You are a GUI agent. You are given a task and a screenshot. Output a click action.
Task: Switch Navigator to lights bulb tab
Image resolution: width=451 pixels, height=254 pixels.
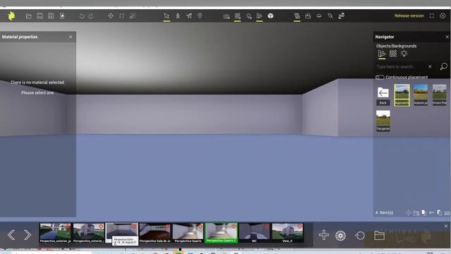click(404, 54)
